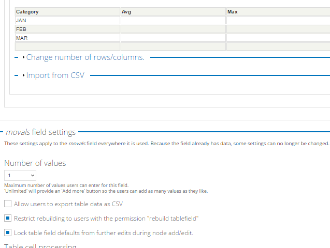Click the Max cell in MAR row
The image size is (330, 248).
[278, 38]
